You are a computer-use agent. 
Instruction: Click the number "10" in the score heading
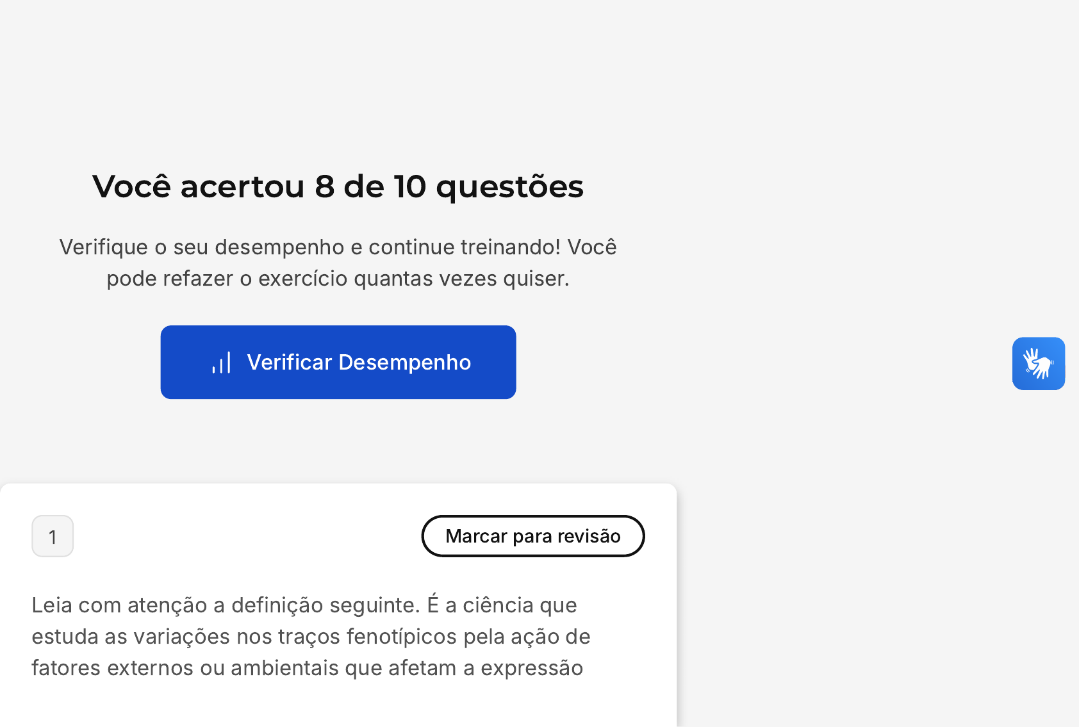pos(409,186)
